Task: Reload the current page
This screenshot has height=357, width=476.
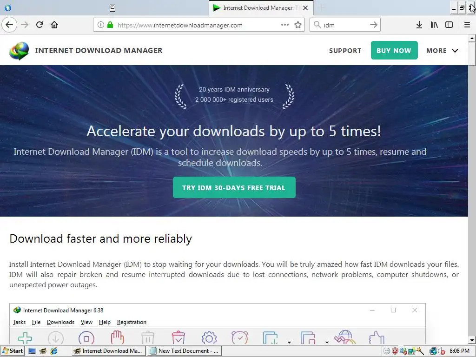Action: (40, 25)
